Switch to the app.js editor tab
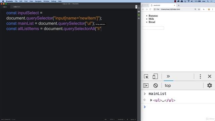 pyautogui.click(x=5, y=7)
